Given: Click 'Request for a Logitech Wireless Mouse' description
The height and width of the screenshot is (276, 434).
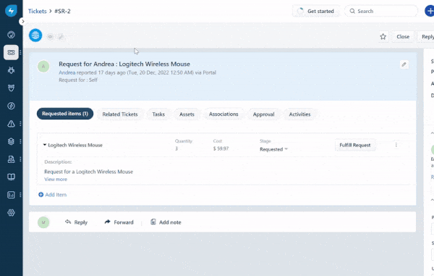Looking at the screenshot, I should click(88, 172).
